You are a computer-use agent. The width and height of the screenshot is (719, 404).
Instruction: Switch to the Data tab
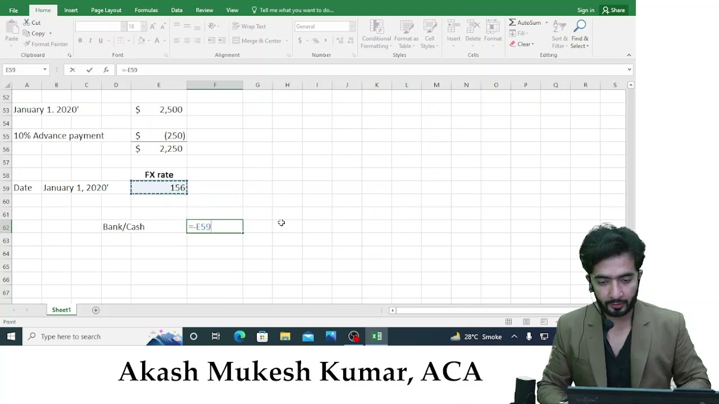coord(176,10)
